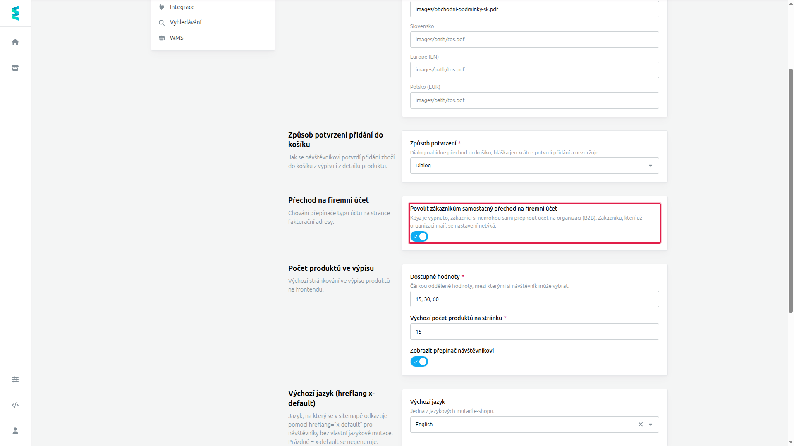Click the Integrace plug icon
The width and height of the screenshot is (794, 446).
162,7
